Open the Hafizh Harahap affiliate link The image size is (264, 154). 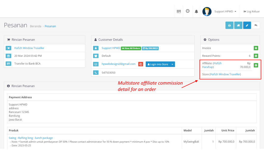(212, 65)
